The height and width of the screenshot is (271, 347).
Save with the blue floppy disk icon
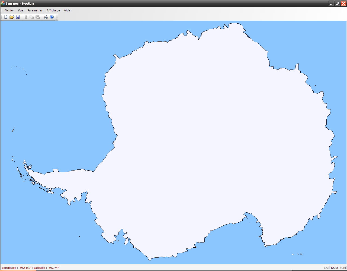pos(18,17)
